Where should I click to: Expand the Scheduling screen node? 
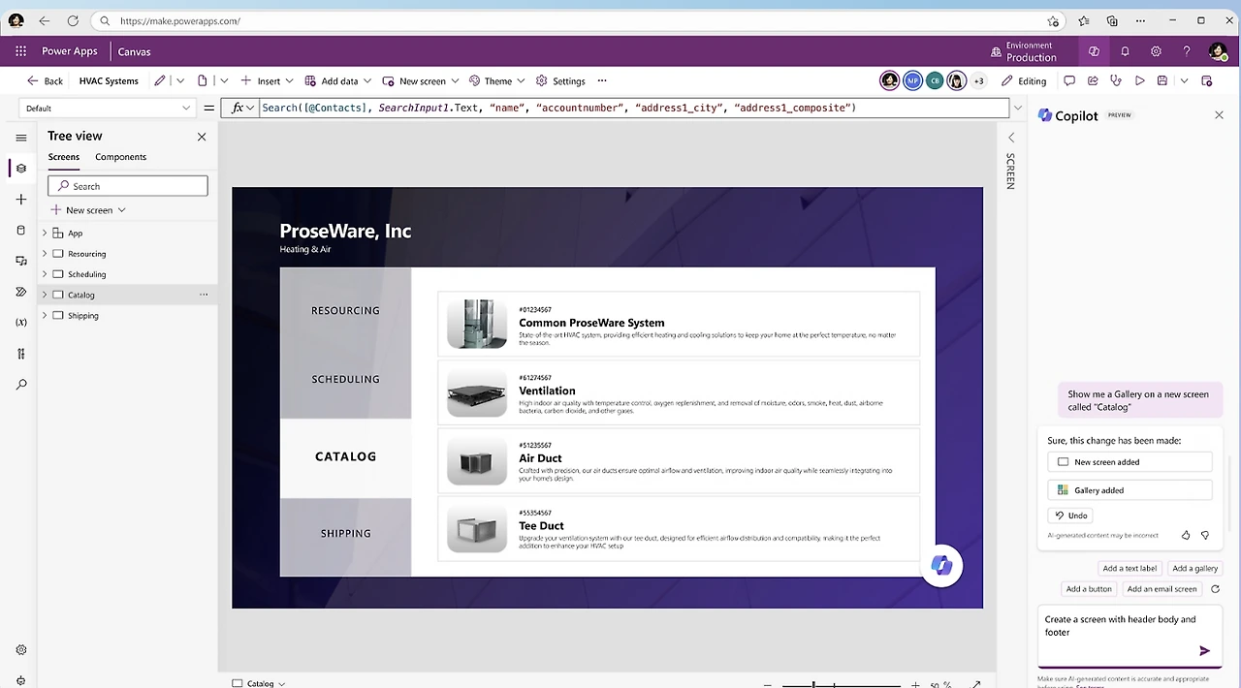(x=45, y=274)
